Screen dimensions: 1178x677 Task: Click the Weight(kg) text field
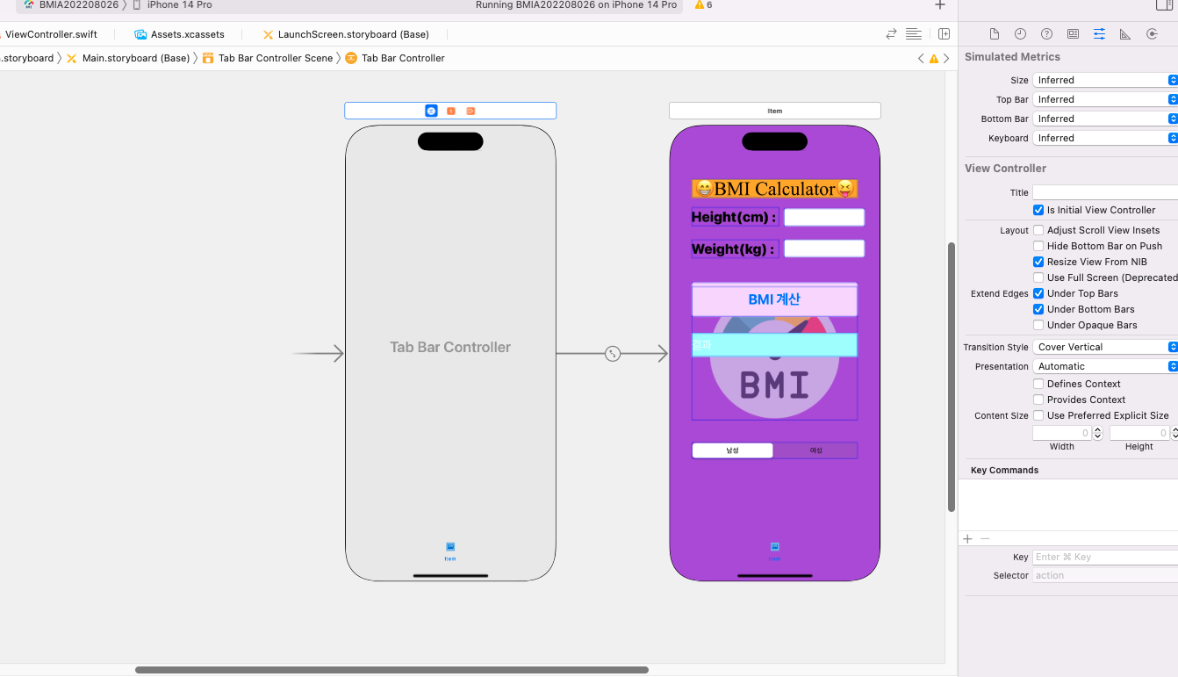click(x=824, y=248)
